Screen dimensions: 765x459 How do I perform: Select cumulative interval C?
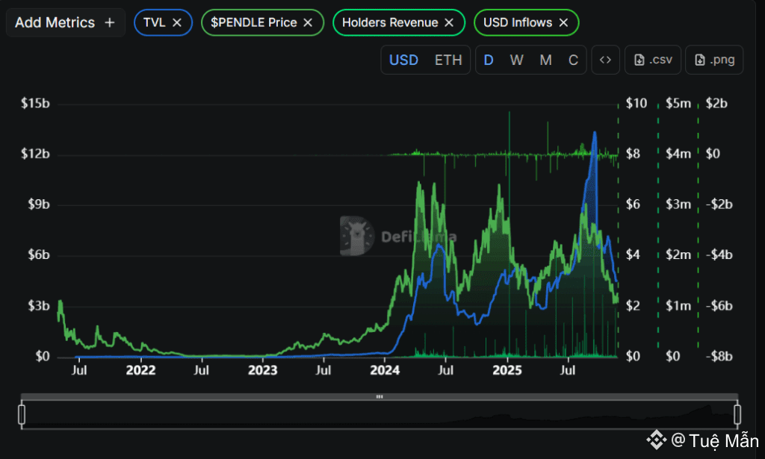point(573,60)
